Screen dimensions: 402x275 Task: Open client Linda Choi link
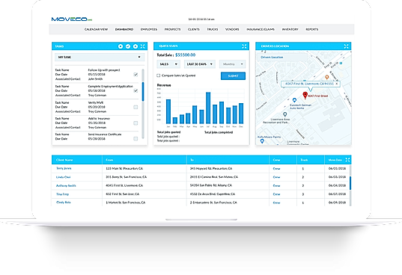tap(64, 177)
